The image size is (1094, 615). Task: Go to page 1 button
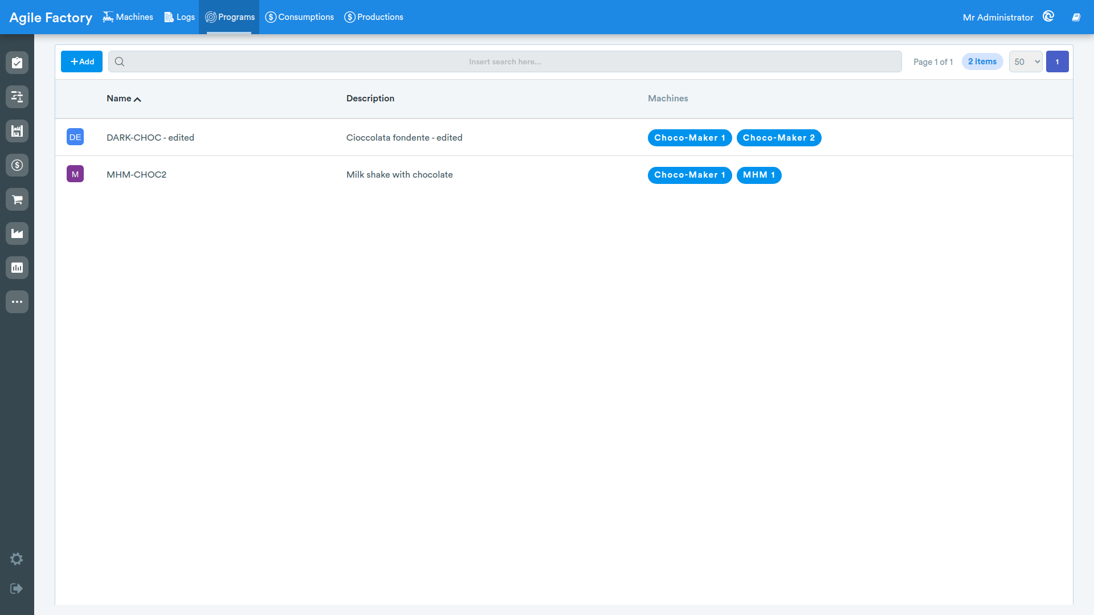(1058, 61)
